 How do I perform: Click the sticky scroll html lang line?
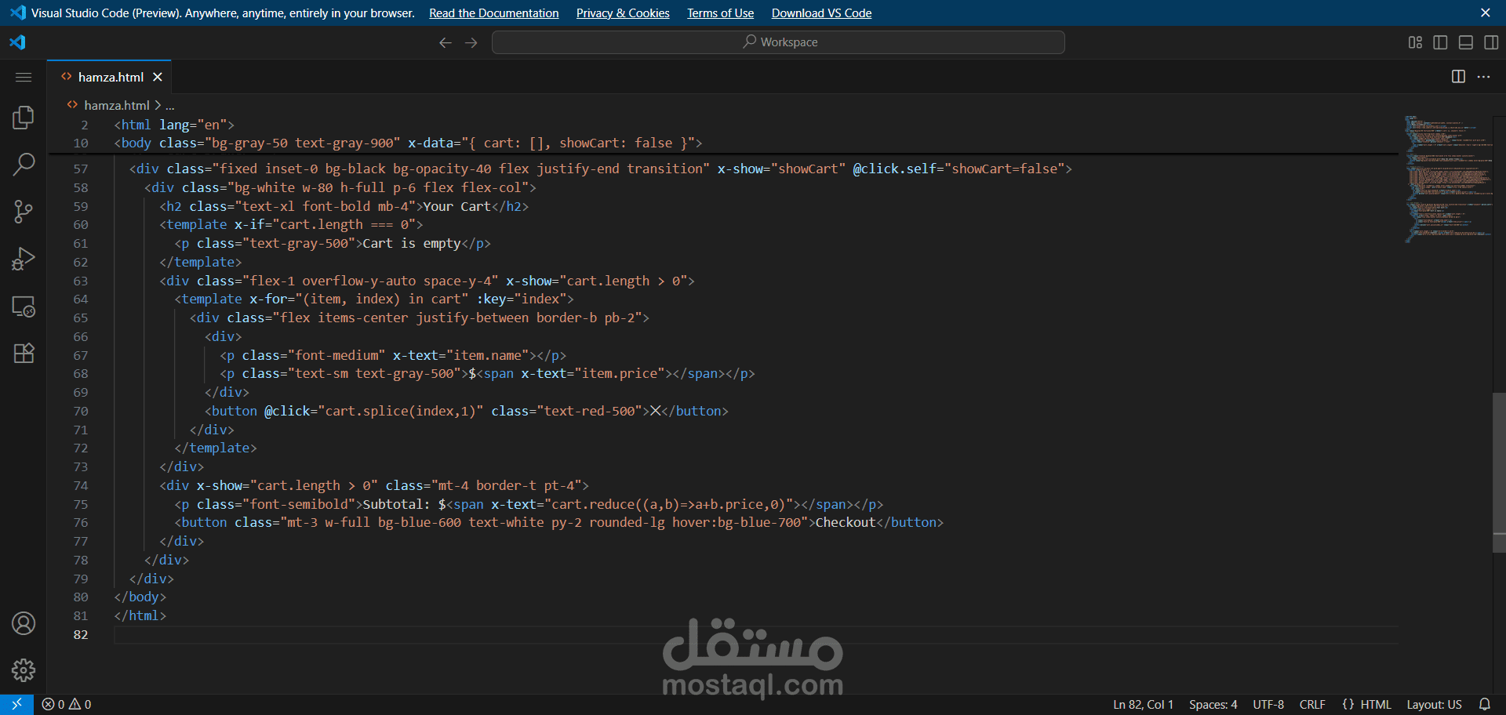pyautogui.click(x=174, y=125)
